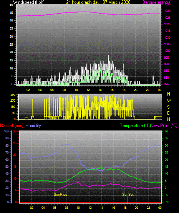Click the '45' windspeed axis value
The width and height of the screenshot is (179, 213).
11,13
